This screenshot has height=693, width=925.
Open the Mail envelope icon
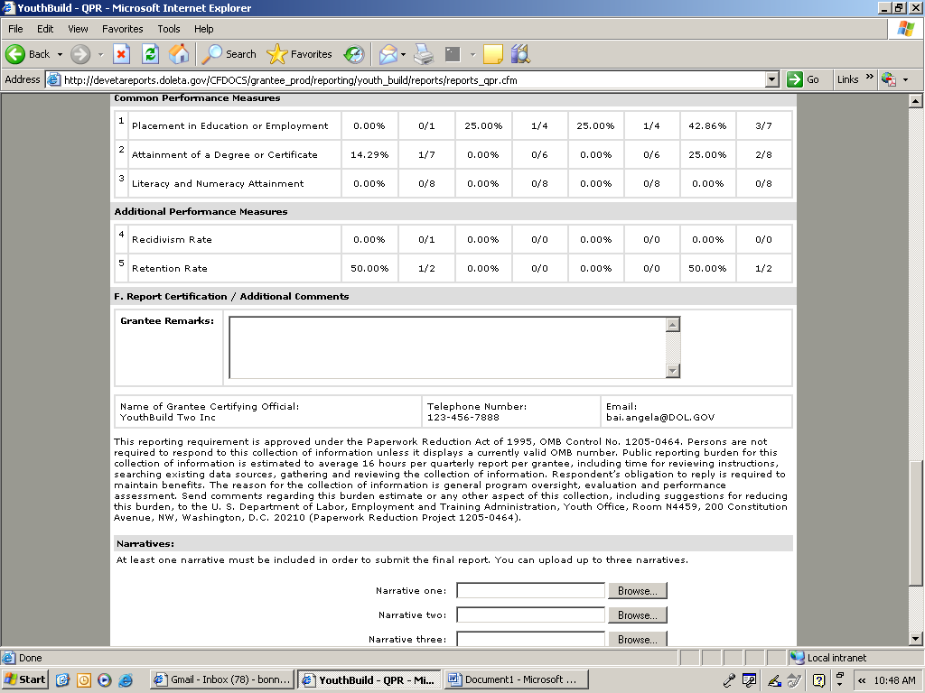(x=388, y=54)
